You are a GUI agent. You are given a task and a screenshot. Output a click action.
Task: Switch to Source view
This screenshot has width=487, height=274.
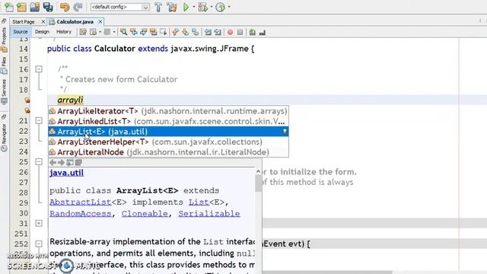[21, 32]
